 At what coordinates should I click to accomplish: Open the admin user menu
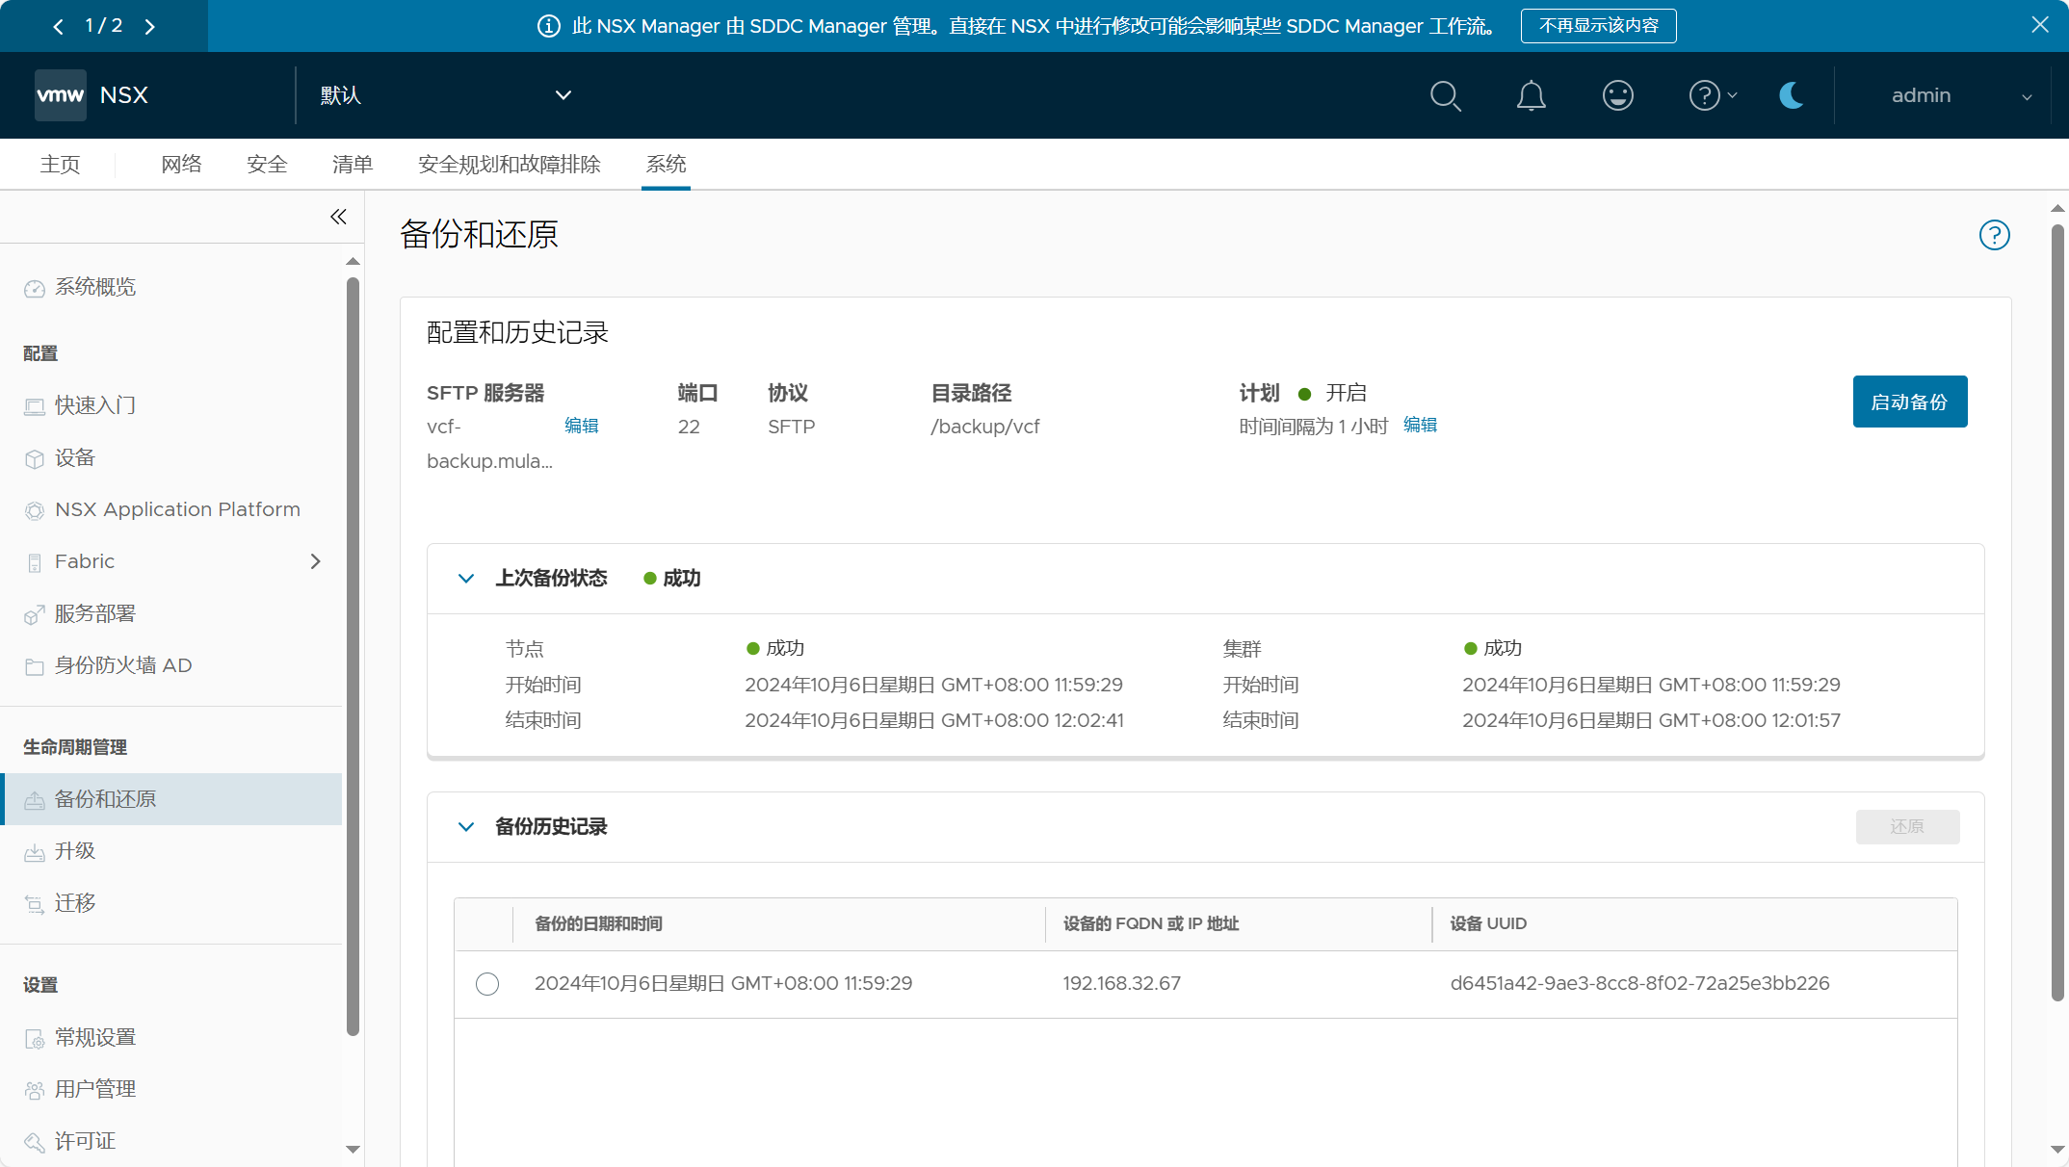point(1962,95)
